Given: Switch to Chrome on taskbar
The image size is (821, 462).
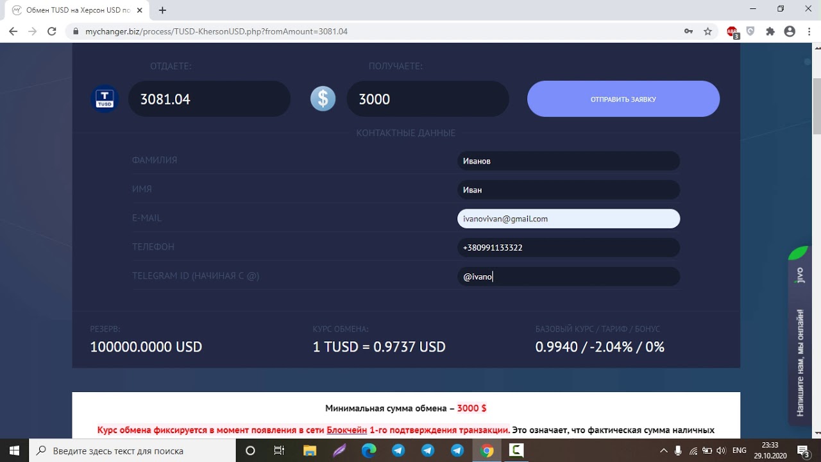Looking at the screenshot, I should 487,450.
